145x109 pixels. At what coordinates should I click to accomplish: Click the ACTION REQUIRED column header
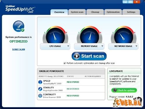[93, 76]
